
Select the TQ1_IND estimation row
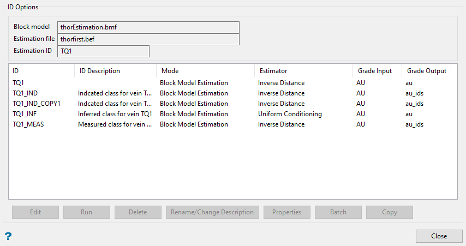click(25, 93)
